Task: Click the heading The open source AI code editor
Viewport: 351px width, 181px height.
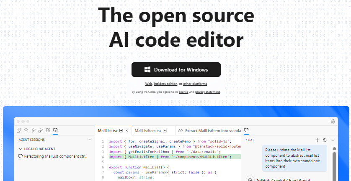Action: [176, 27]
